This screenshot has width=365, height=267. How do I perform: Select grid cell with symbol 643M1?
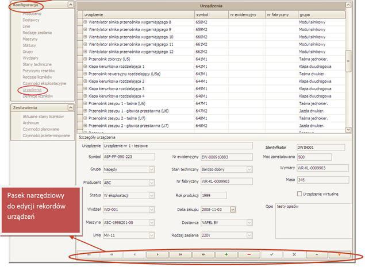pos(212,74)
